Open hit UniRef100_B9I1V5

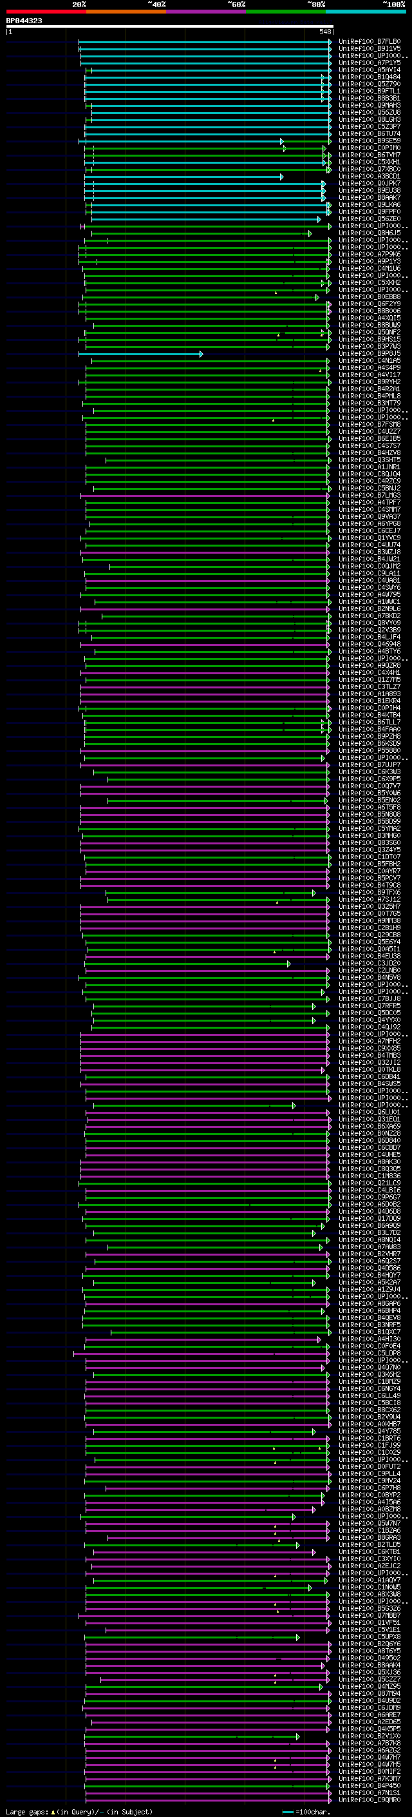pyautogui.click(x=370, y=49)
